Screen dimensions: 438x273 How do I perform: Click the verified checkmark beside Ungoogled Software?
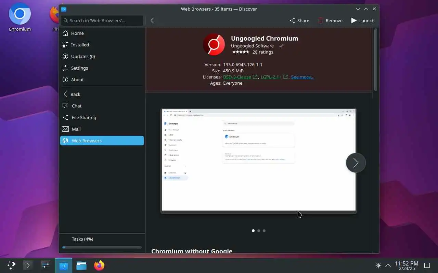pyautogui.click(x=281, y=46)
